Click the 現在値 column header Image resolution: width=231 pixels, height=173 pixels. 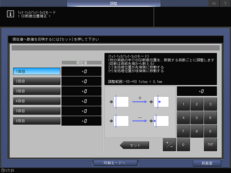point(82,62)
